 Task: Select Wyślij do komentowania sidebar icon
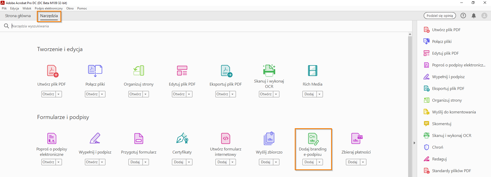click(427, 112)
